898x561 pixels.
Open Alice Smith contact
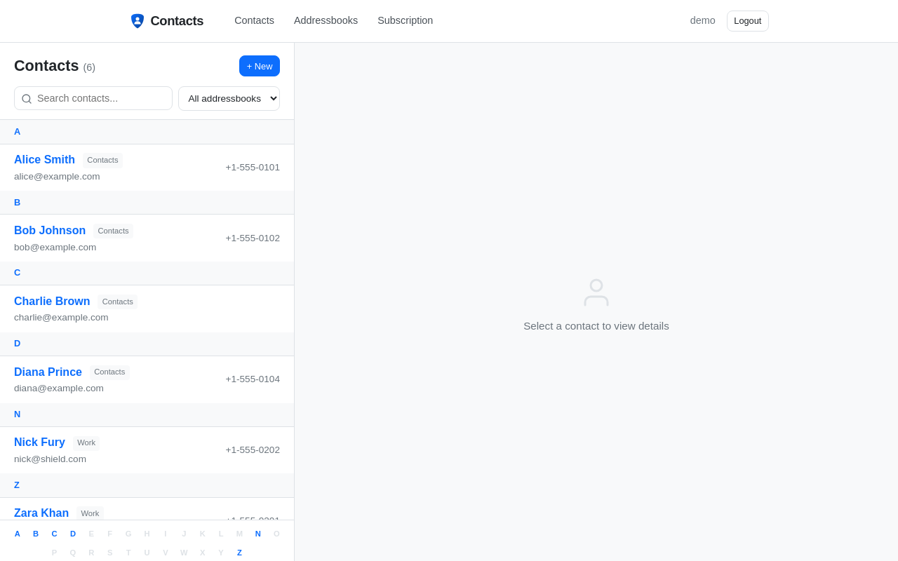[x=44, y=160]
